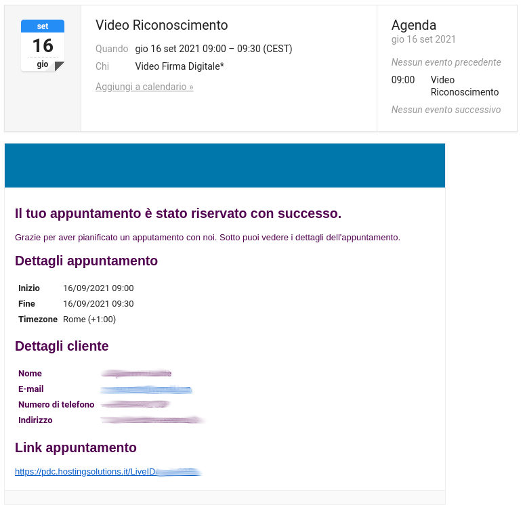
Task: Click the set 16 gio calendar icon
Action: tap(43, 45)
